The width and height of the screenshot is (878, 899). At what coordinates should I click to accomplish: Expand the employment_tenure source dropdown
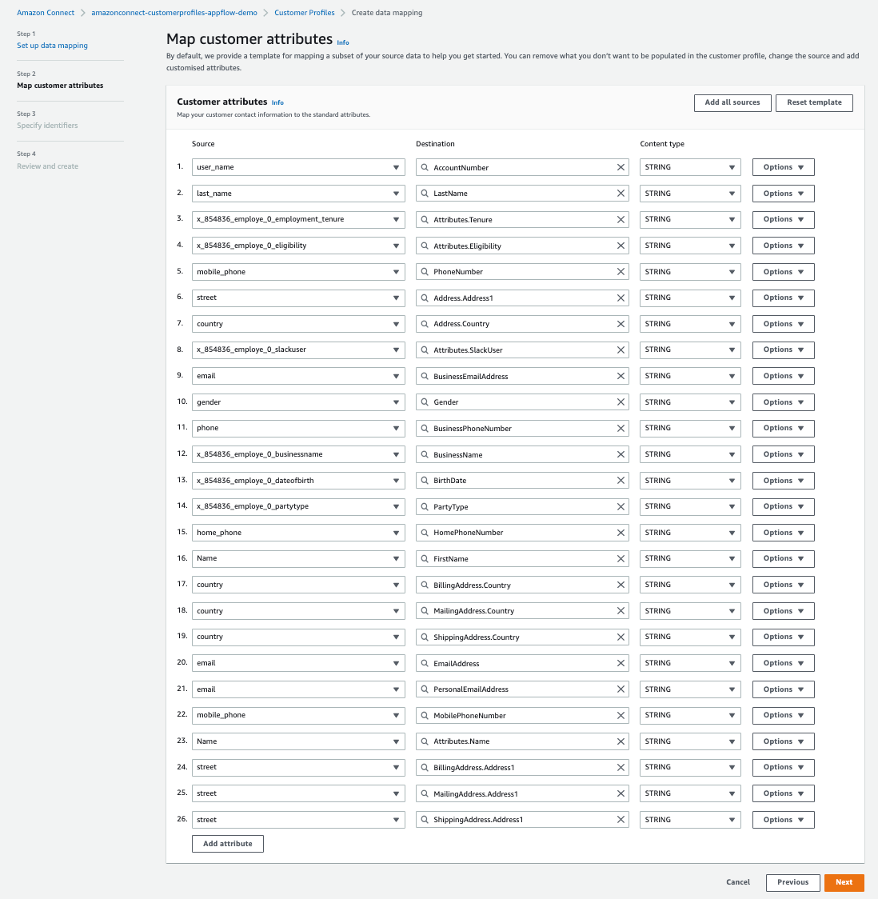click(298, 220)
